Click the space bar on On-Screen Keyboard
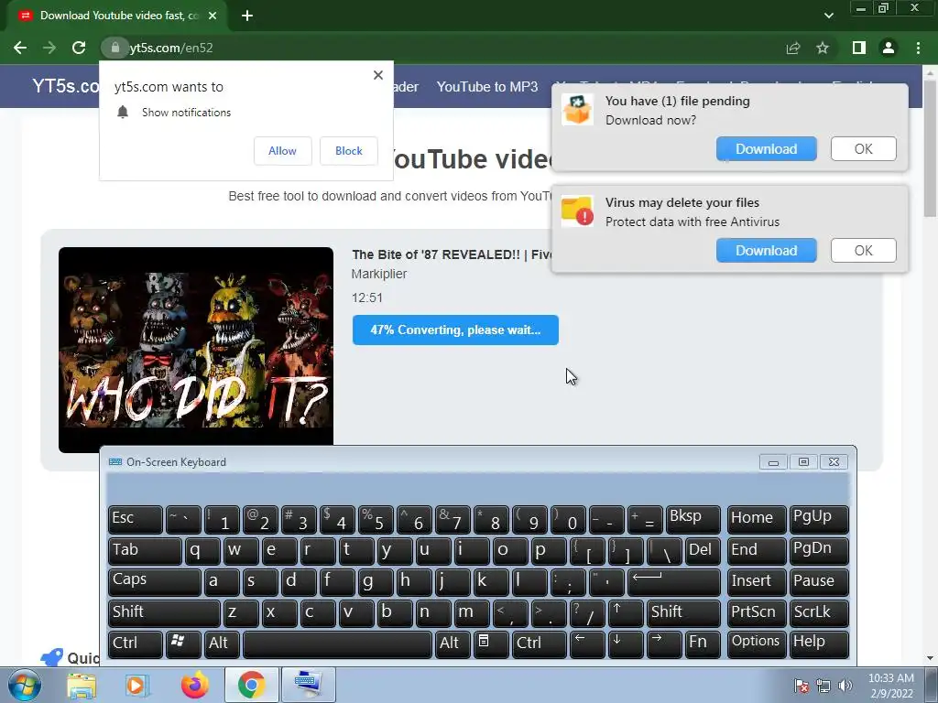Image resolution: width=938 pixels, height=703 pixels. click(x=337, y=644)
